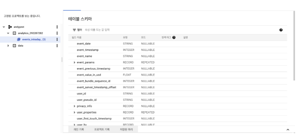Click the event_bundle_sequence_id field name

(x=93, y=81)
